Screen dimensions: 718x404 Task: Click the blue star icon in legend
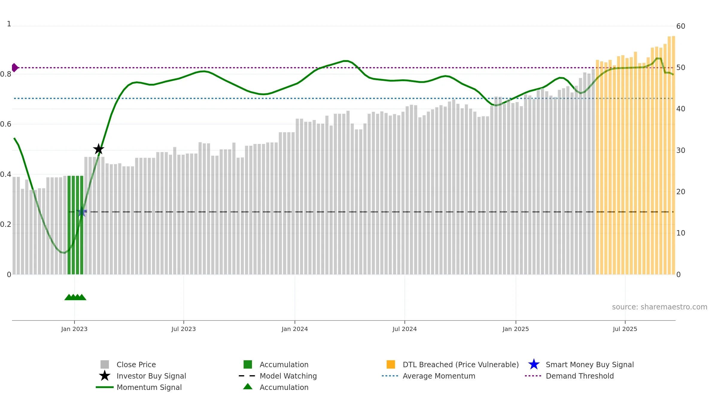534,364
